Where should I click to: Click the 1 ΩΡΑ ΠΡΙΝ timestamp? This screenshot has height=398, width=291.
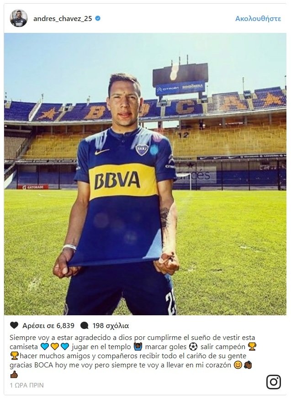26,385
